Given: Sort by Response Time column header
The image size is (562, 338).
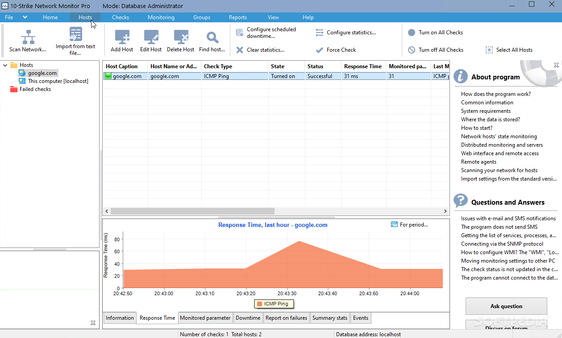Looking at the screenshot, I should tap(363, 66).
